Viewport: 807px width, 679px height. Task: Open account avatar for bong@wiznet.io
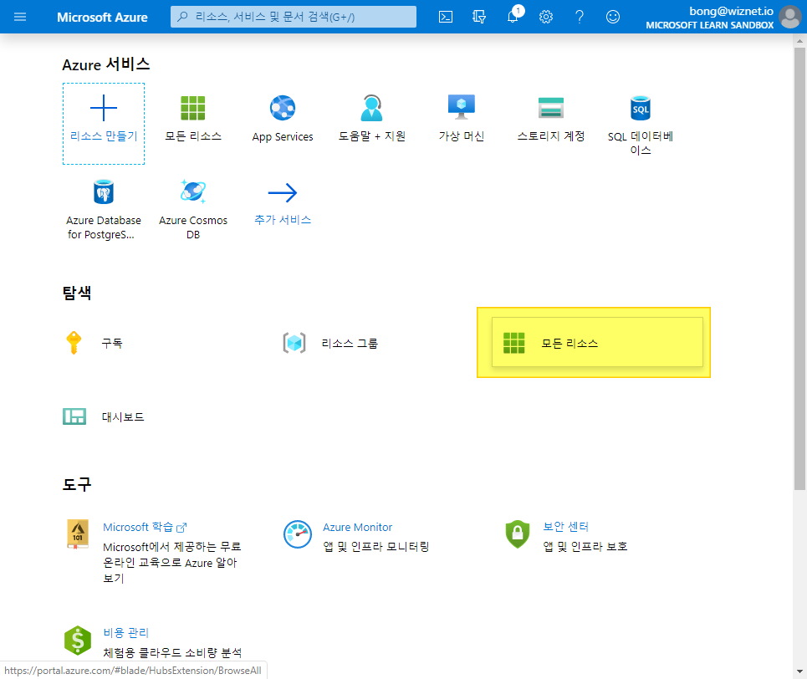(790, 17)
